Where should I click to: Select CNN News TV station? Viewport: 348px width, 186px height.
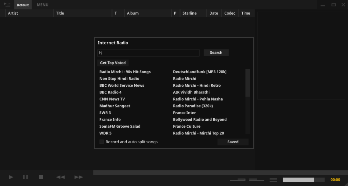click(x=112, y=99)
